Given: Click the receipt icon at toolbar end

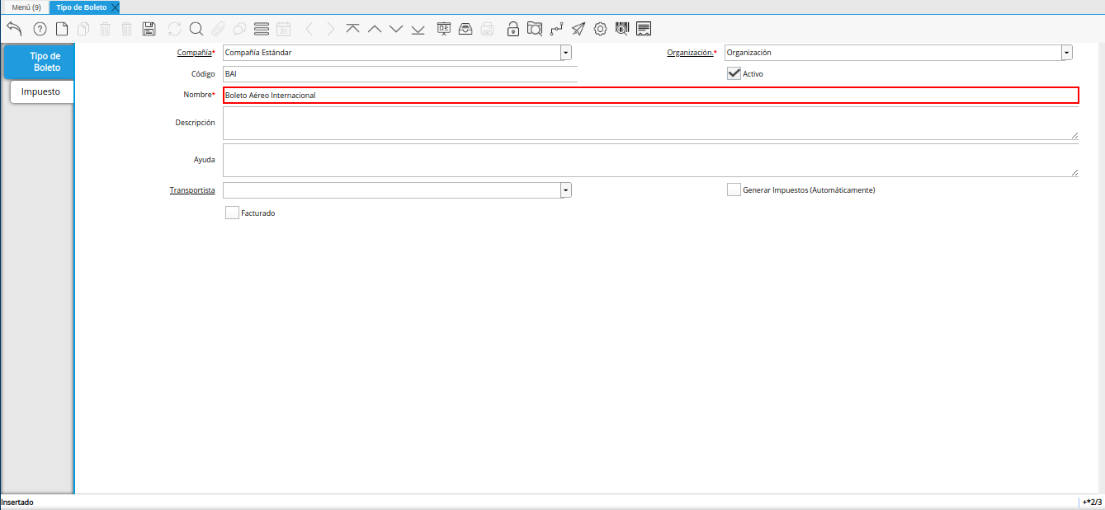Looking at the screenshot, I should point(645,29).
